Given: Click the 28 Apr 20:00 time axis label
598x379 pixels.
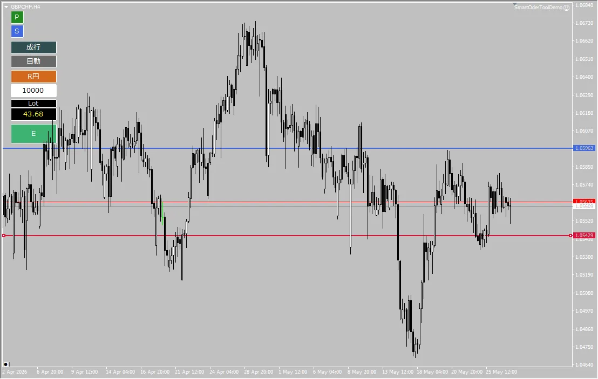Looking at the screenshot, I should [259, 372].
